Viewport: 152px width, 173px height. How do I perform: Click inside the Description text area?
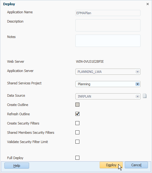pos(108,25)
